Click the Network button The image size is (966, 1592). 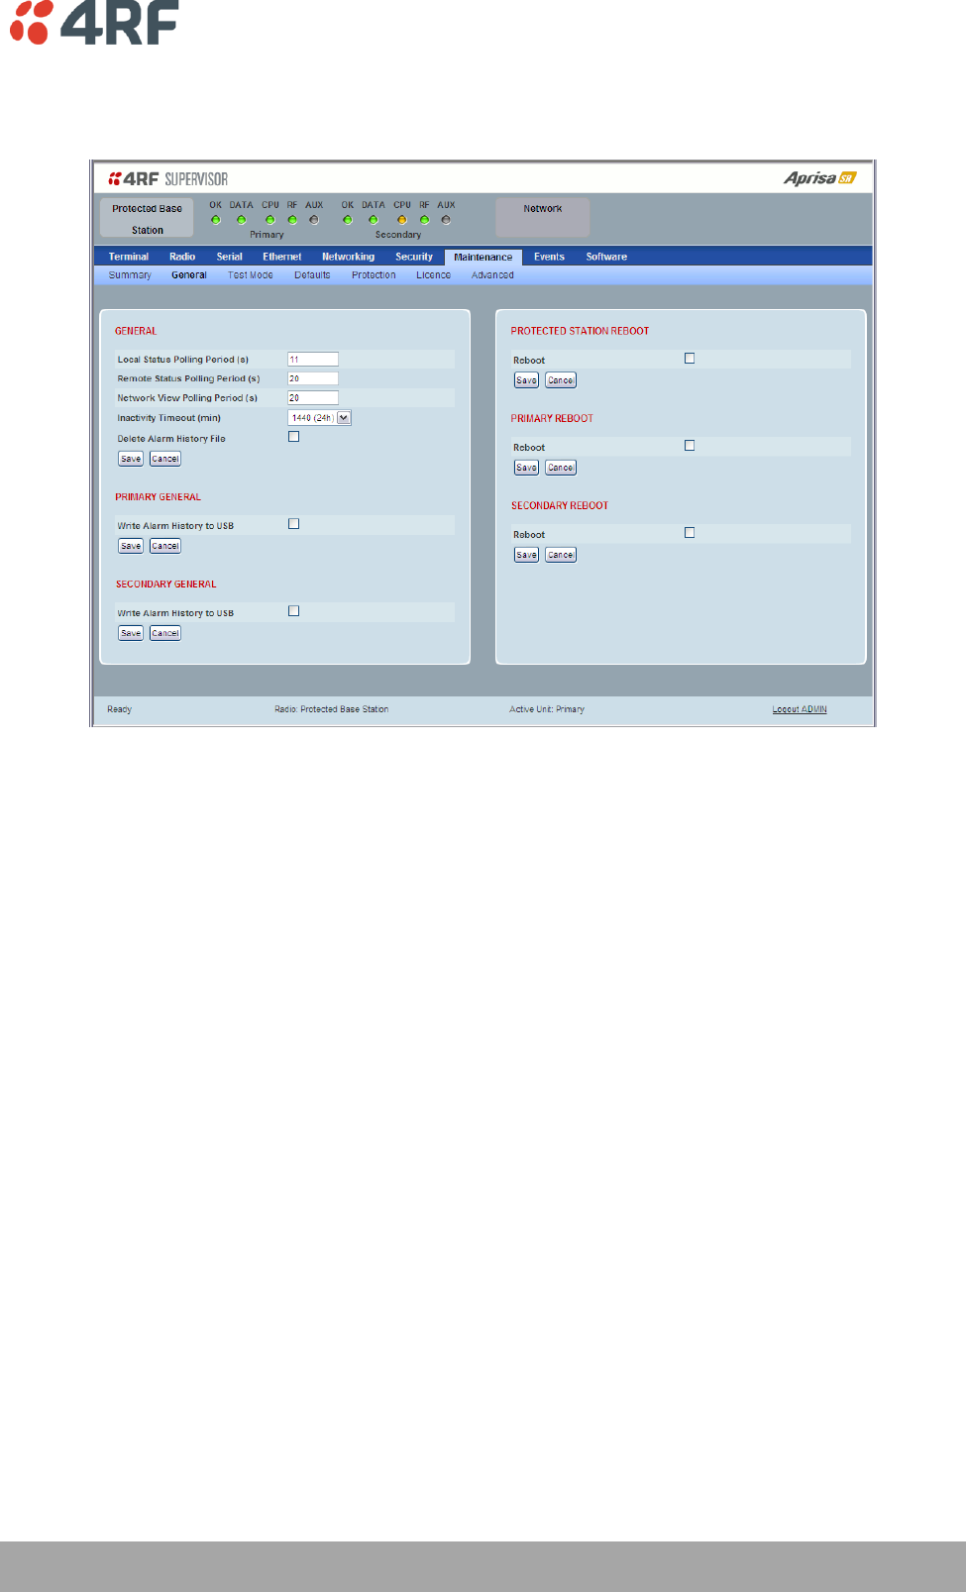[543, 218]
